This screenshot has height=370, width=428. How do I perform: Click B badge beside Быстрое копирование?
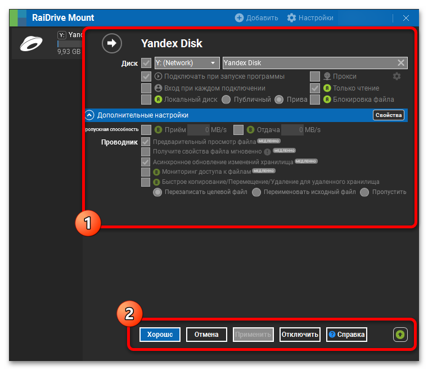pyautogui.click(x=156, y=182)
